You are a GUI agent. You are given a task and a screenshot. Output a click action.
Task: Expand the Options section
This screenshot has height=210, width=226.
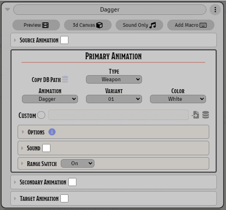coord(113,132)
